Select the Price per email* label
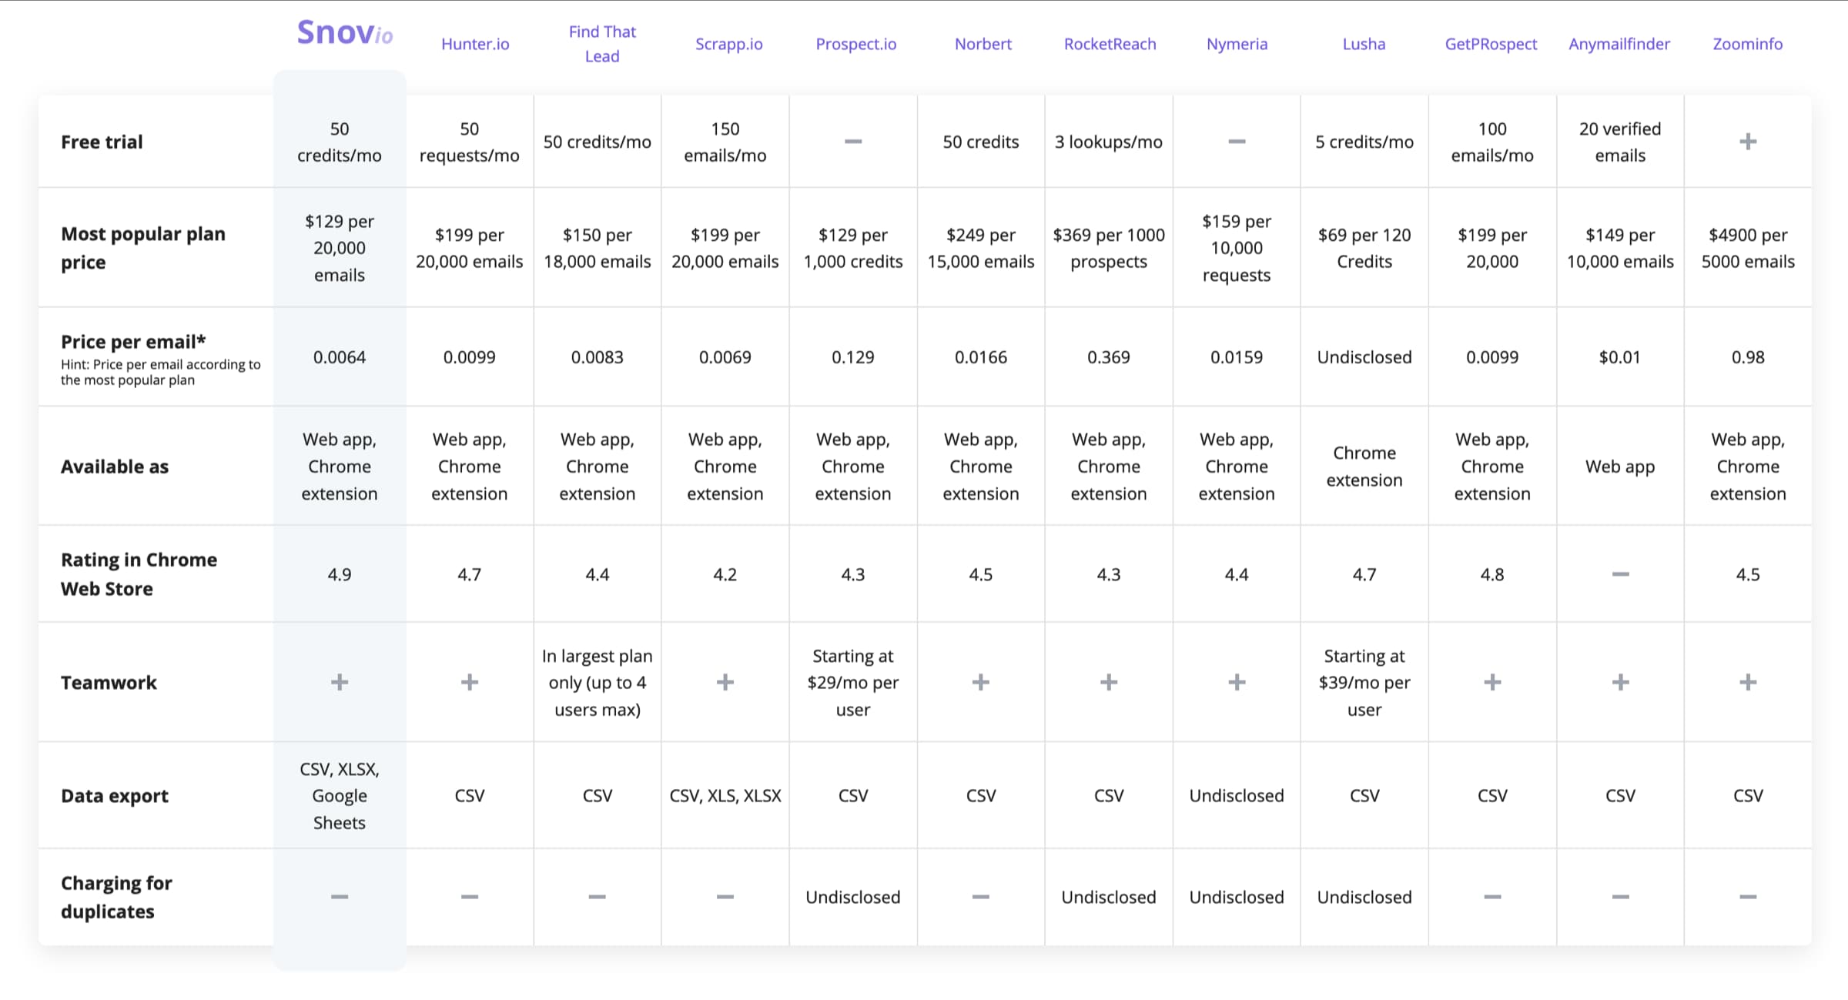Image resolution: width=1848 pixels, height=1000 pixels. [133, 341]
